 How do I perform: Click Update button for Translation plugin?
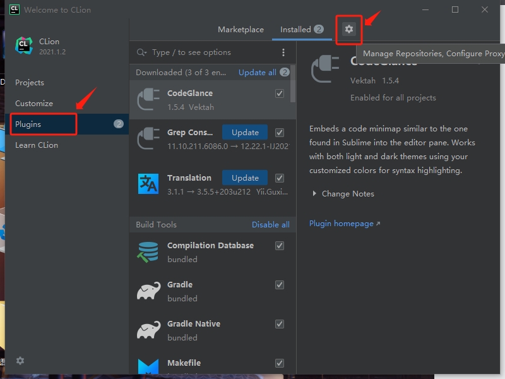click(245, 178)
